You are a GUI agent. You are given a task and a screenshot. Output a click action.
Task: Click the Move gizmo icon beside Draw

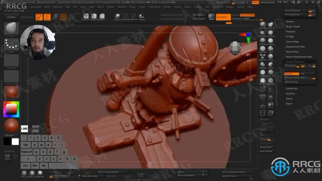tap(55, 17)
